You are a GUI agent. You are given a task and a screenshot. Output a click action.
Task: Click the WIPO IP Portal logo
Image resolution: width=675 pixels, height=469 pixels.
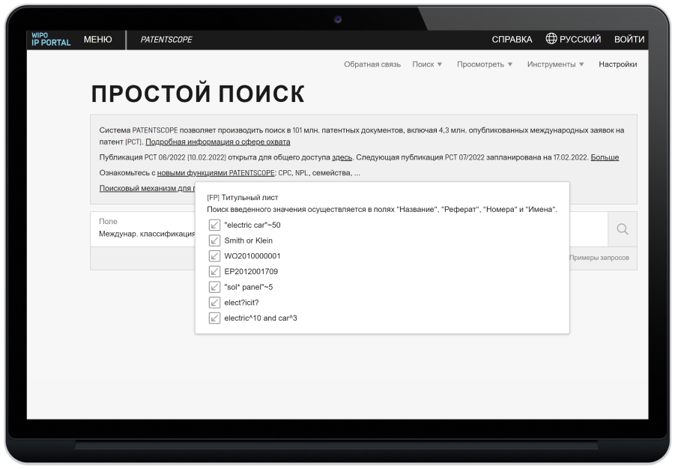coord(51,40)
